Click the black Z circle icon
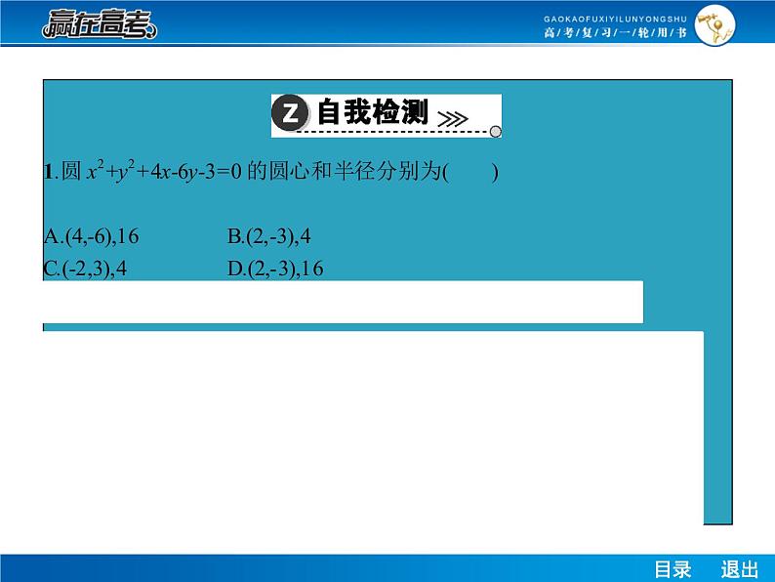 click(x=290, y=112)
